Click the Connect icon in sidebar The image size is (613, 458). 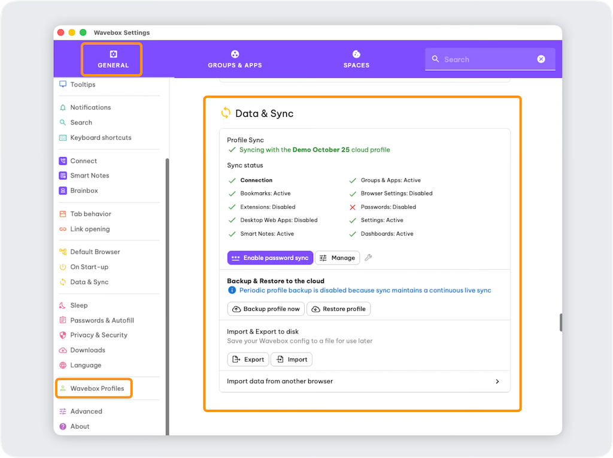click(x=63, y=161)
